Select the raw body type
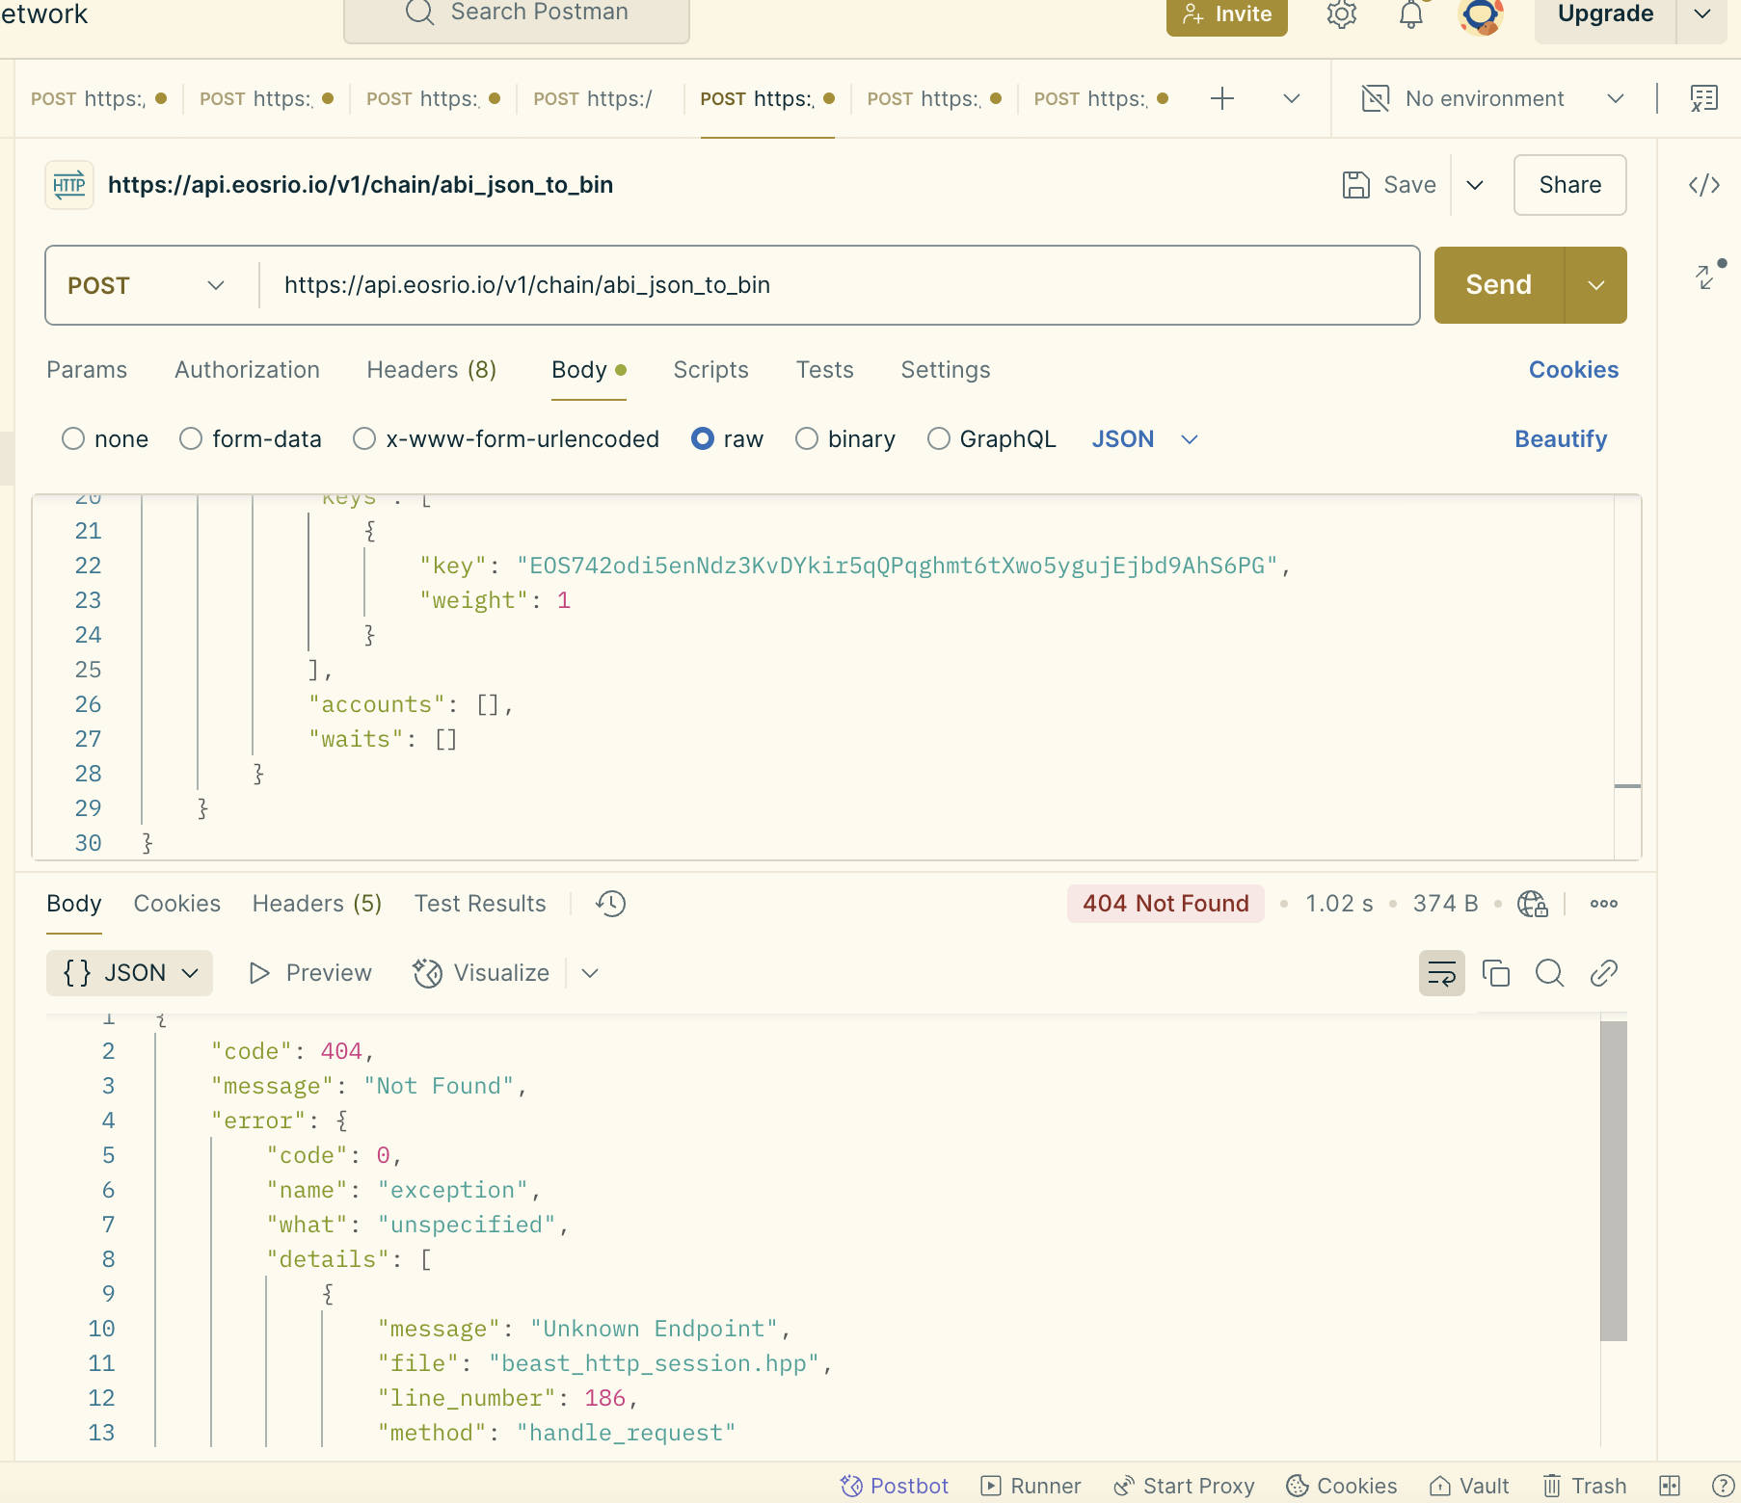The image size is (1741, 1503). pos(703,439)
